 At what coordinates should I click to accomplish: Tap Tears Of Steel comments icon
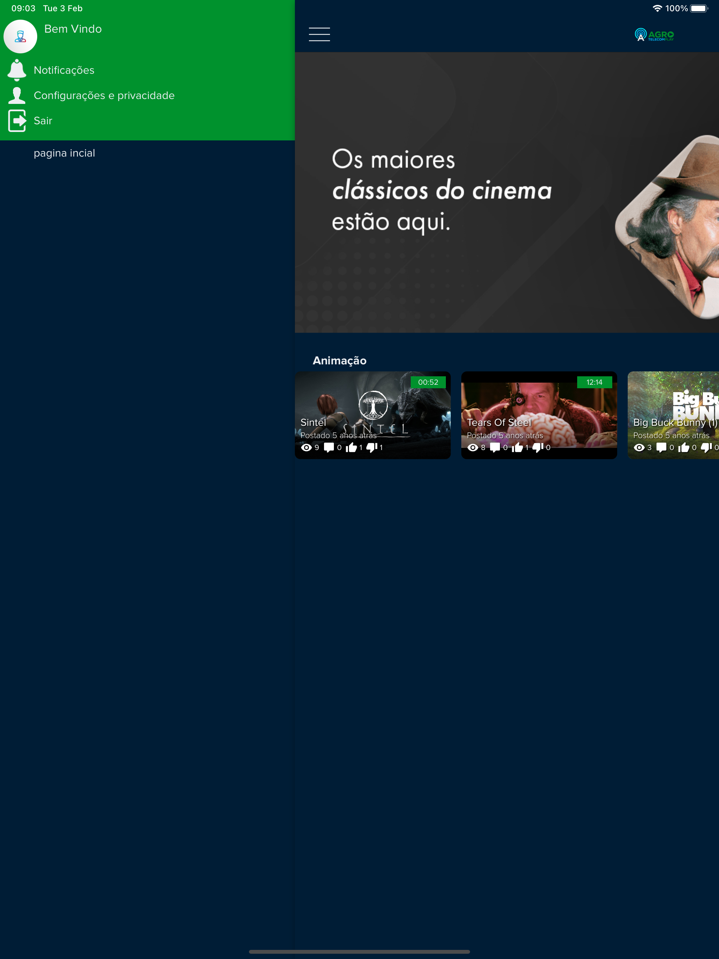(x=495, y=448)
